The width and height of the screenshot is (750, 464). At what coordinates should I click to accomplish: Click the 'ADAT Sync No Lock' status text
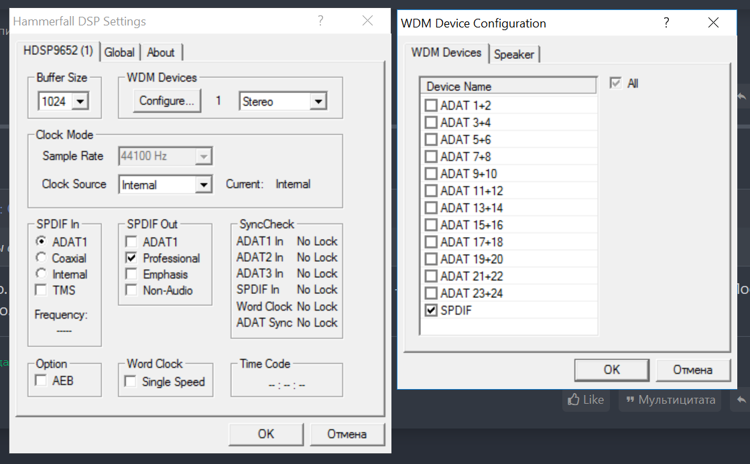click(x=287, y=323)
